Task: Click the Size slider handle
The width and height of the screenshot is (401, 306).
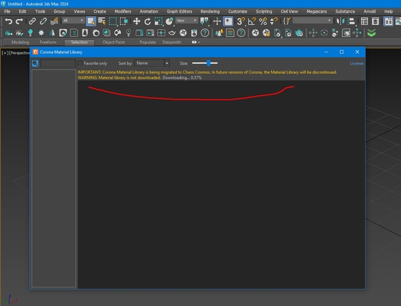Action: click(x=209, y=63)
